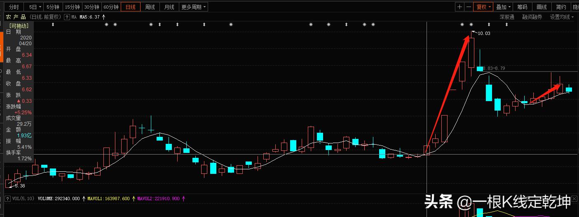579x217 pixels.
Task: Click the 04/20 date value
Action: tap(26, 43)
